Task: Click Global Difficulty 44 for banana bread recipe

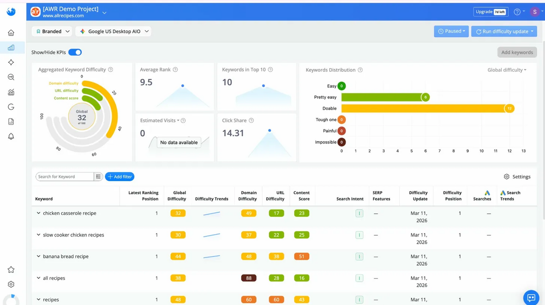Action: click(178, 256)
